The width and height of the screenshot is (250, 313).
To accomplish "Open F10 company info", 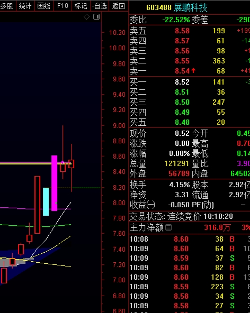I will pyautogui.click(x=63, y=6).
